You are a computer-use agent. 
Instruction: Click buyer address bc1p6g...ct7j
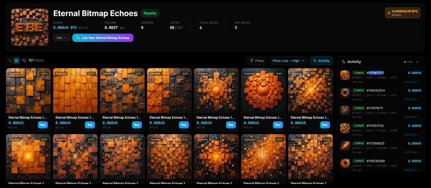pyautogui.click(x=387, y=77)
